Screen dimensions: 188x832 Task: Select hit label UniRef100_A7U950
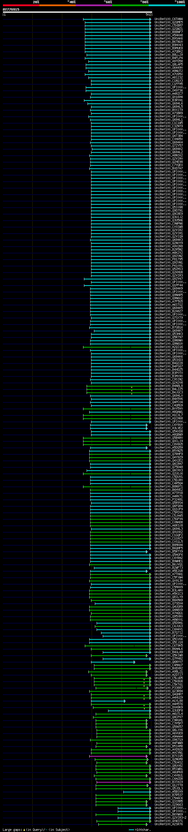pyautogui.click(x=168, y=74)
